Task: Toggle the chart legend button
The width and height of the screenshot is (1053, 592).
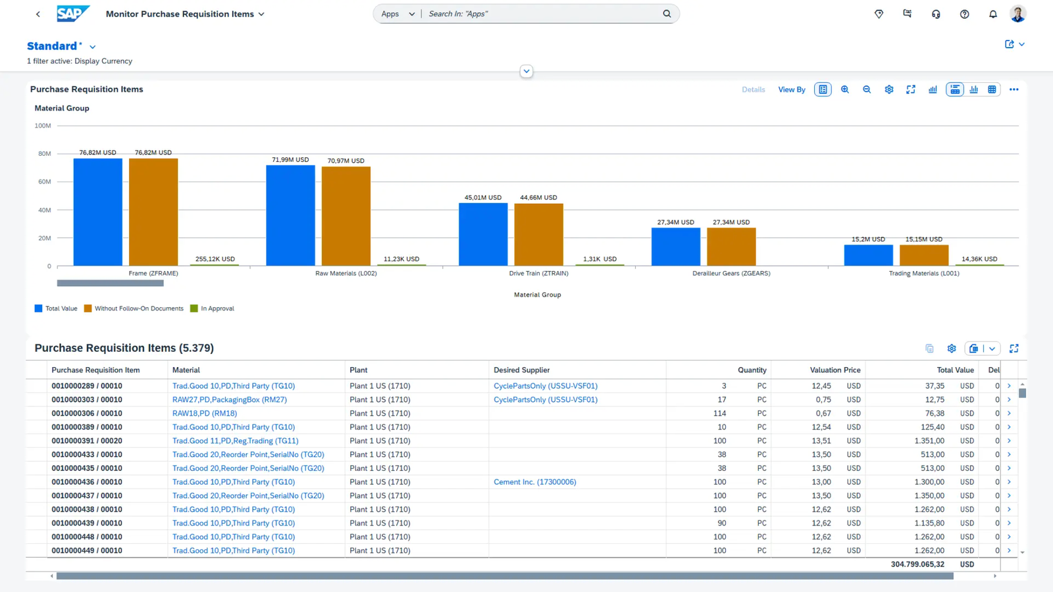Action: pos(823,89)
